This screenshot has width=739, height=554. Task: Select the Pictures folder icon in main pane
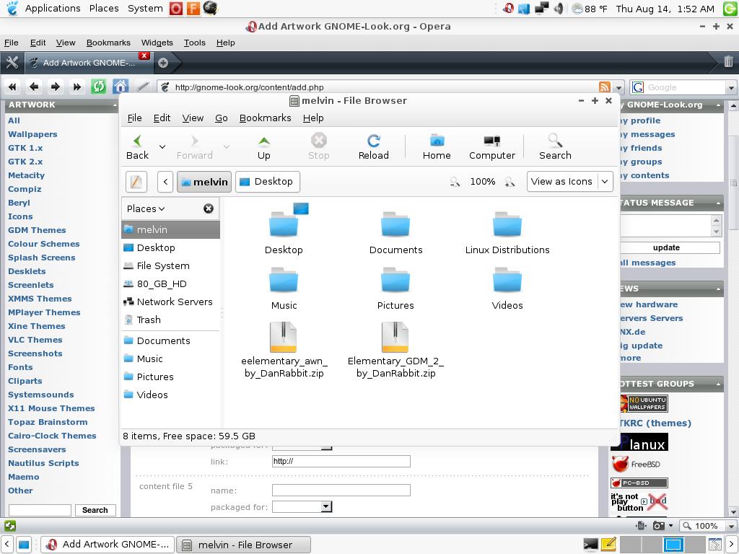(395, 289)
